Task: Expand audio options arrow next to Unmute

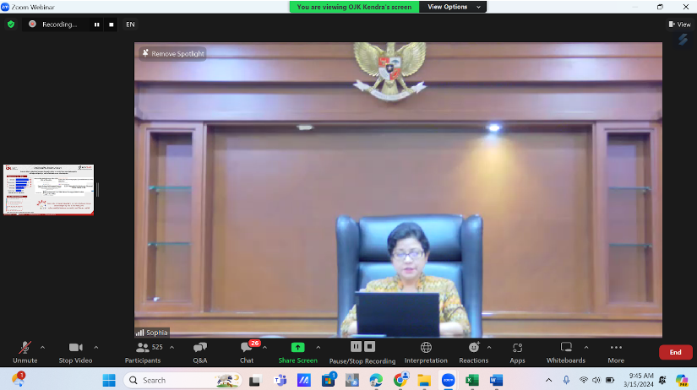Action: coord(42,347)
